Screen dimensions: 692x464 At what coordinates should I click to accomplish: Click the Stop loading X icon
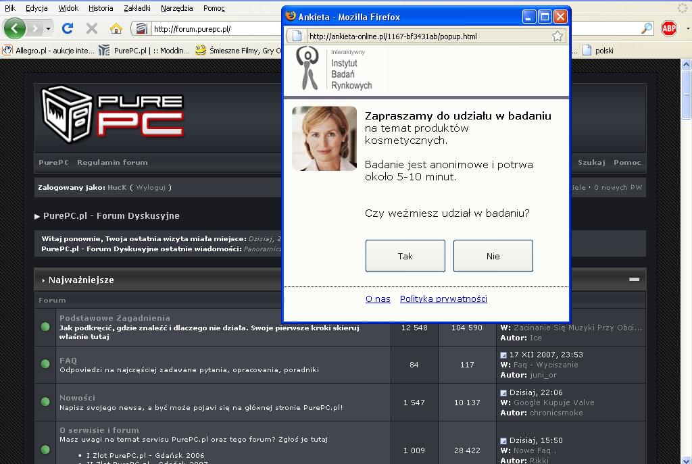click(92, 28)
